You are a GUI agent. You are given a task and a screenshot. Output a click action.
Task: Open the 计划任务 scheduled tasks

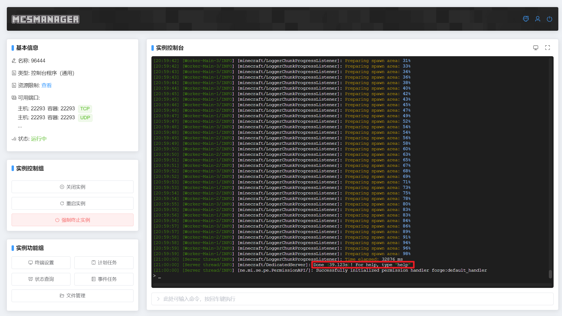[104, 263]
